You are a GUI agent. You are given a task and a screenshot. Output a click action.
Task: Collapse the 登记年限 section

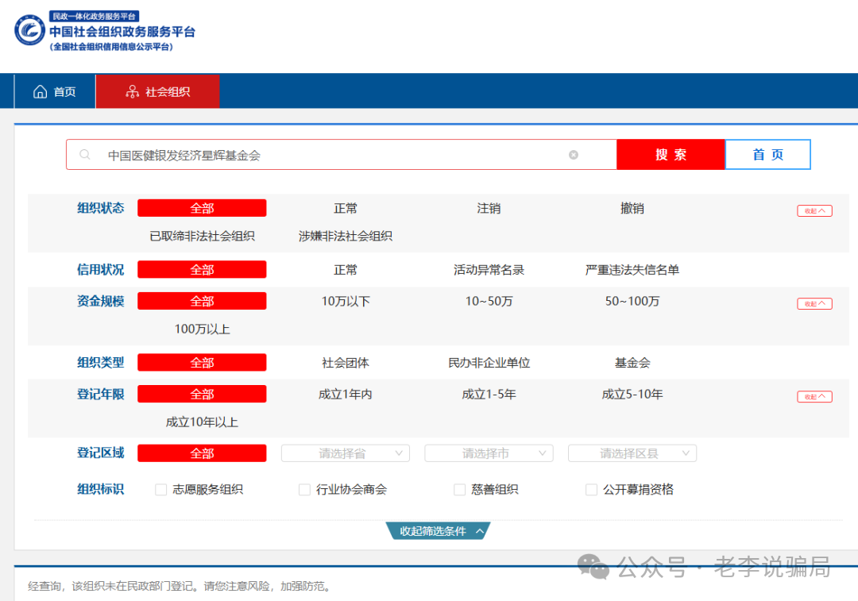[814, 395]
